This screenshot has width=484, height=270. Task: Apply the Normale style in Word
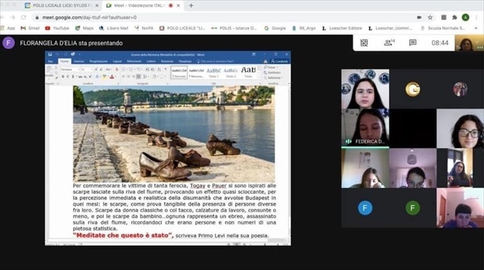[x=179, y=72]
